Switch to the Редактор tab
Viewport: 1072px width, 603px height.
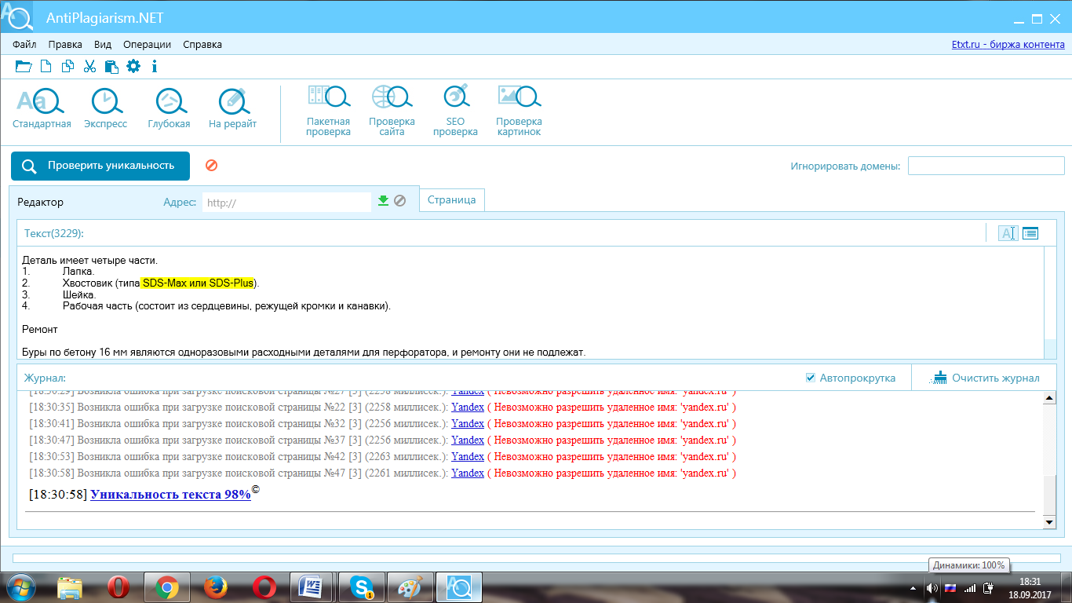coord(41,202)
